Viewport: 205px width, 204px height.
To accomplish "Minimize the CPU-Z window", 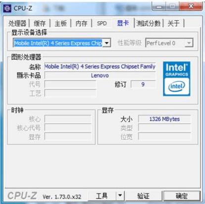I will (159, 6).
